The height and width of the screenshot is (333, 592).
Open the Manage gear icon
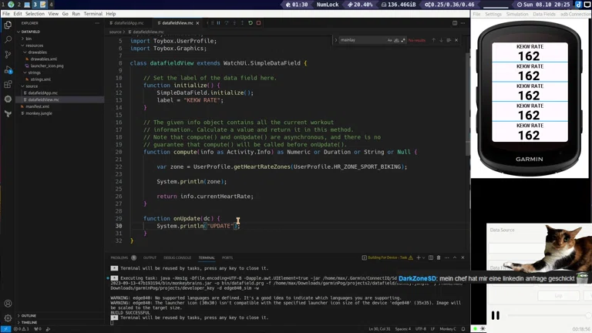(x=8, y=317)
